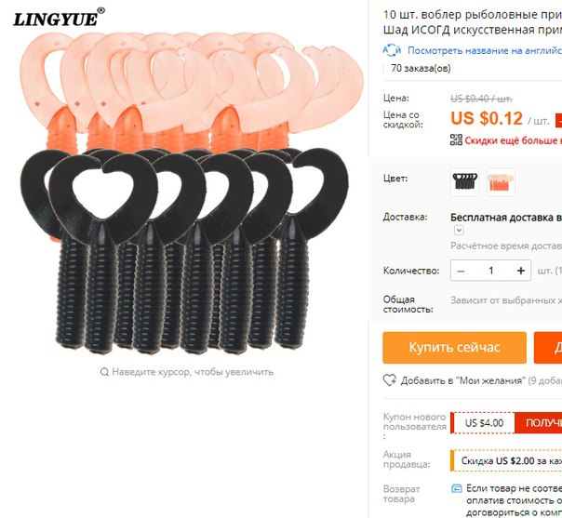Click the minus icon to decrease quantity
The width and height of the screenshot is (562, 518).
click(x=461, y=271)
